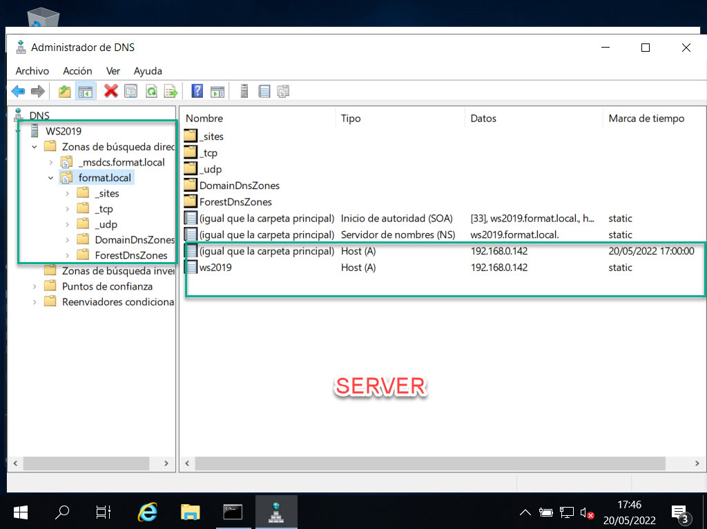707x529 pixels.
Task: Select Zonas de búsqueda inversa folder
Action: coord(118,271)
